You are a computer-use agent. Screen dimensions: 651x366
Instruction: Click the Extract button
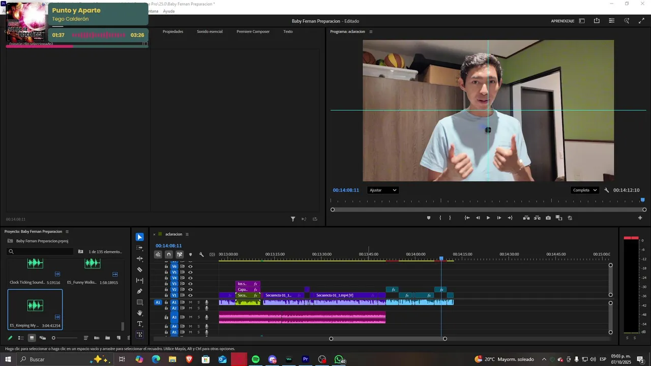point(537,218)
